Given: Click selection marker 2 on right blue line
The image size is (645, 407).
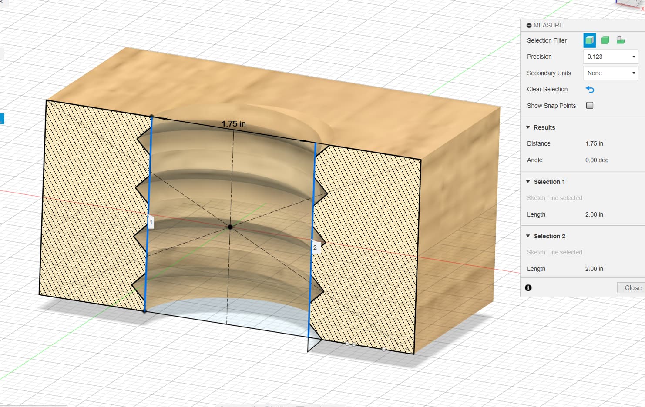Looking at the screenshot, I should (x=315, y=247).
